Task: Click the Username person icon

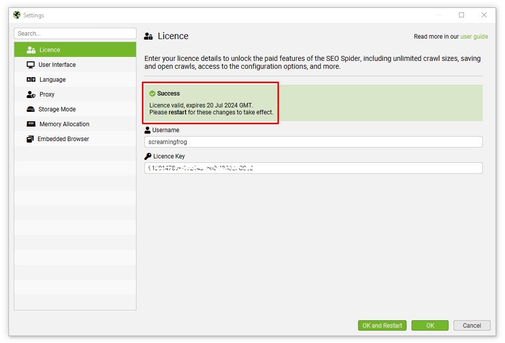Action: (147, 130)
